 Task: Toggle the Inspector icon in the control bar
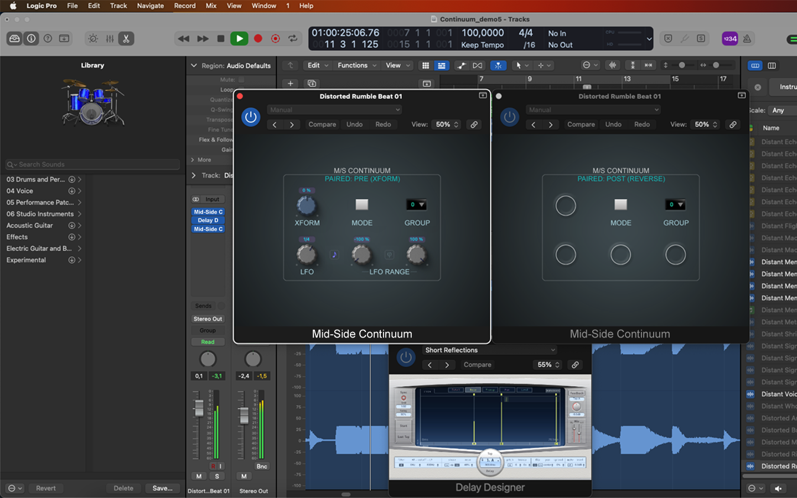point(31,39)
